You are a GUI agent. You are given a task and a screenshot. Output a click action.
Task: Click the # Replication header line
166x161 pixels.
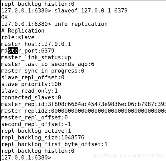tap(23, 31)
